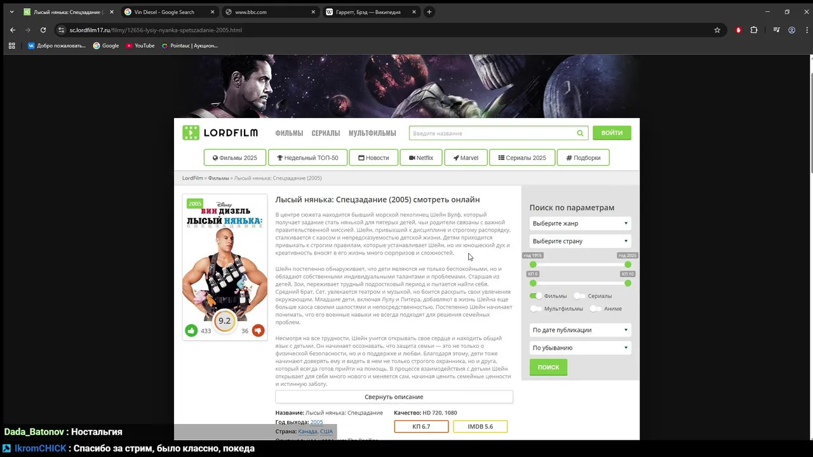Viewport: 813px width, 457px height.
Task: Open the МУЛЬТФИЛЬМЫ menu item
Action: (x=372, y=133)
